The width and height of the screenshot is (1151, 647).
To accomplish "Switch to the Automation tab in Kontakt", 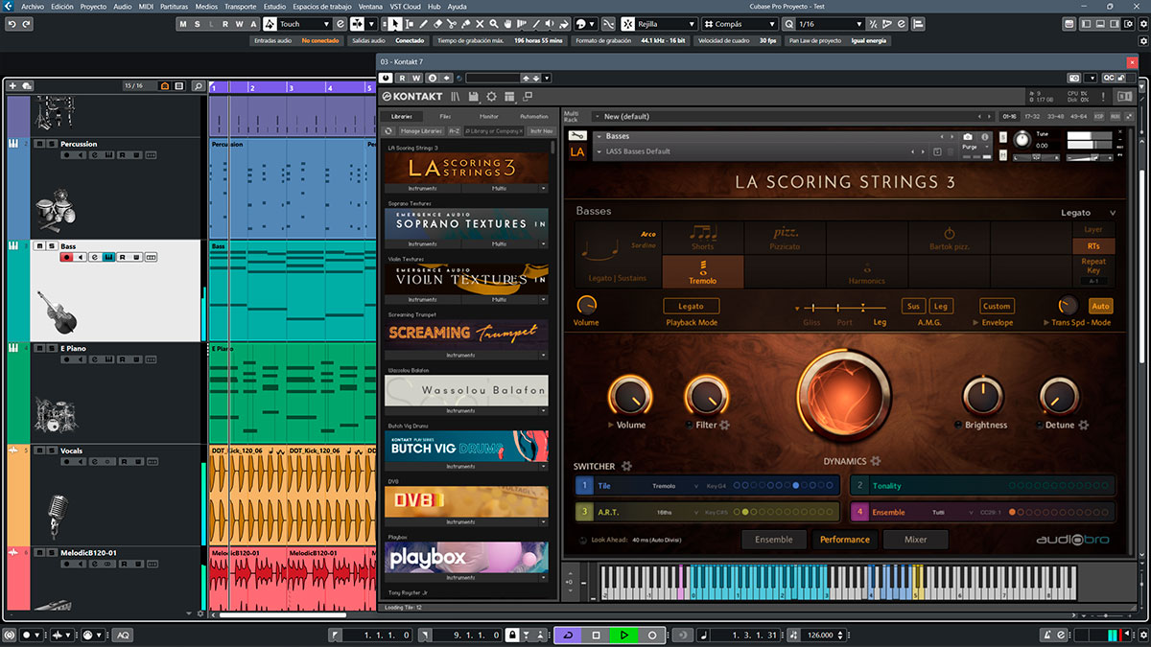I will [x=534, y=116].
